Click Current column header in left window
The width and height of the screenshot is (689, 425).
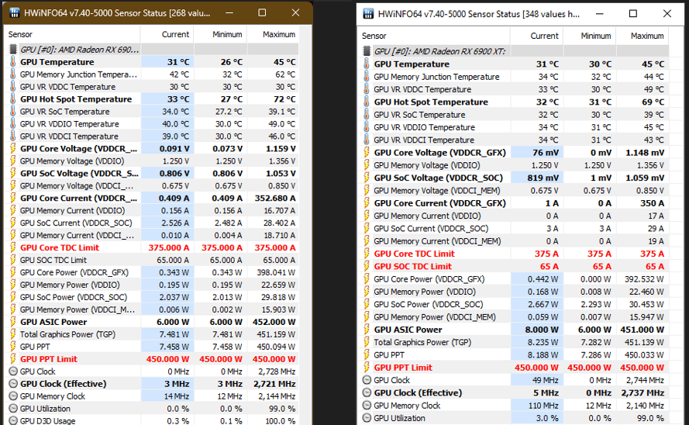167,34
